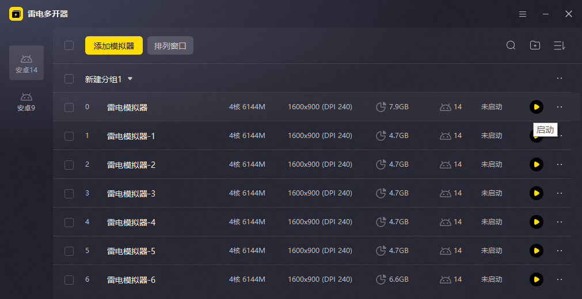The image size is (582, 299).
Task: Select checkbox for 雷电模拟器-5
Action: pyautogui.click(x=69, y=251)
